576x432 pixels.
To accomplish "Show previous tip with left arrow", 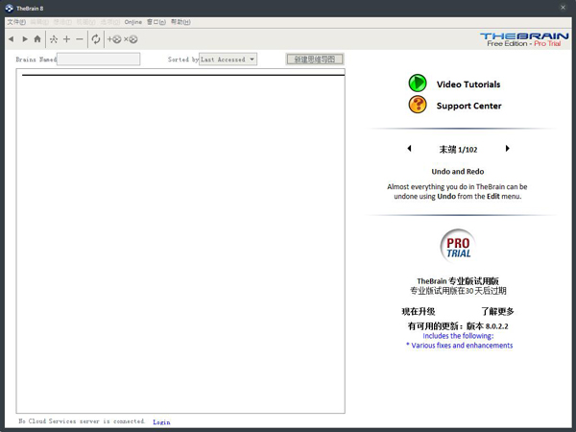I will pyautogui.click(x=409, y=149).
